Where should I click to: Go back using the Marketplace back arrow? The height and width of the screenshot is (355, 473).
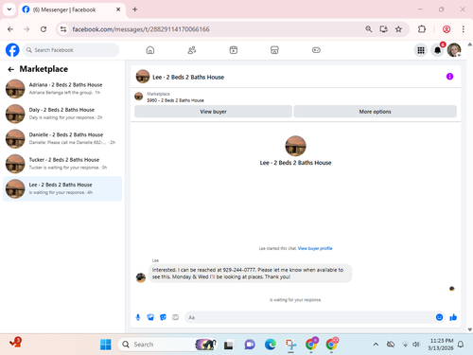11,69
